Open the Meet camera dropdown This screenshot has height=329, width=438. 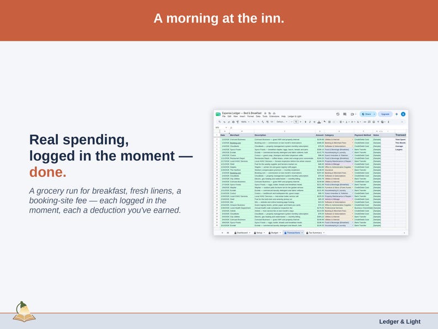coord(356,114)
